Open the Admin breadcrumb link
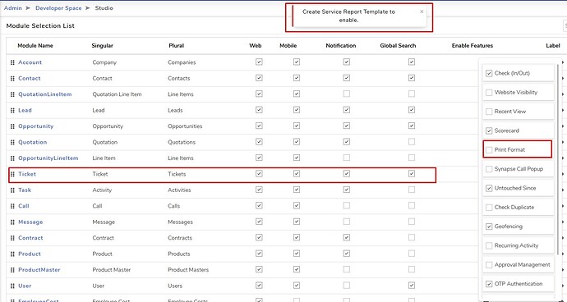The width and height of the screenshot is (567, 302). tap(13, 8)
